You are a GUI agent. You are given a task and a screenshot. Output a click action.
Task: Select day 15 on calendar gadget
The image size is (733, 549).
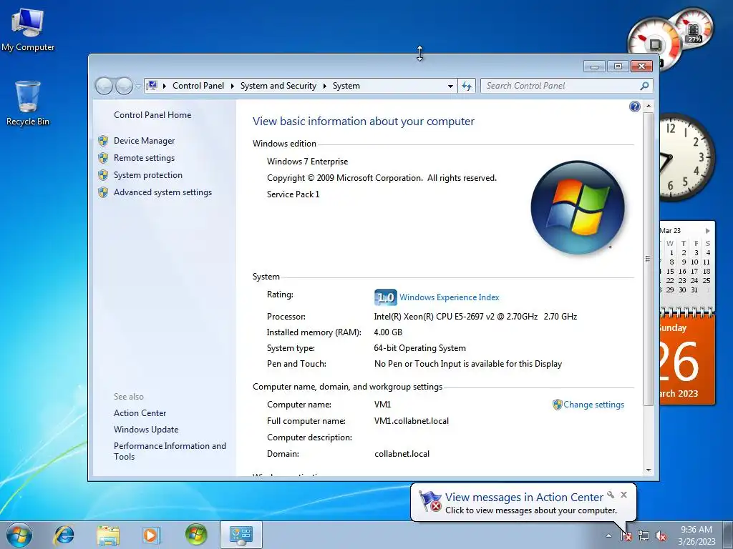tap(670, 271)
